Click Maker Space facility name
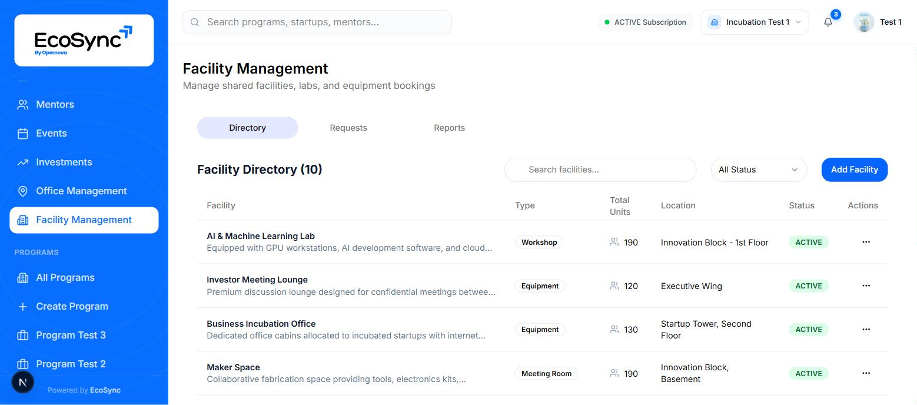 click(233, 367)
